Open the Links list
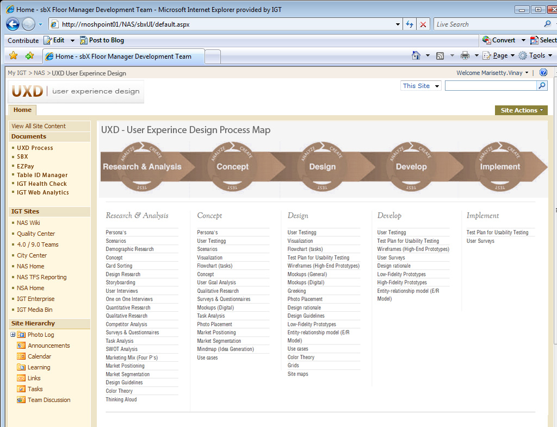 coord(34,378)
